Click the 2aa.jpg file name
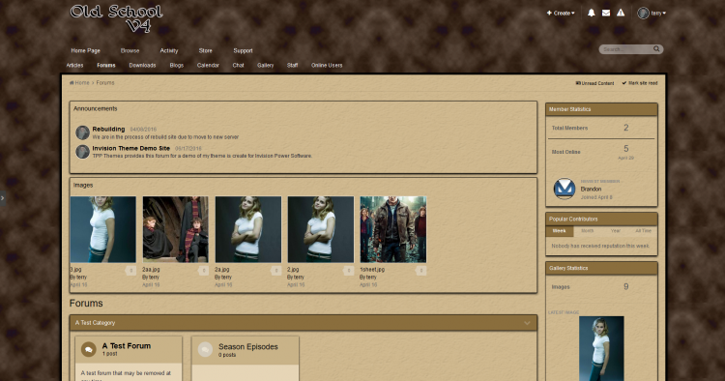Image resolution: width=725 pixels, height=381 pixels. 151,269
